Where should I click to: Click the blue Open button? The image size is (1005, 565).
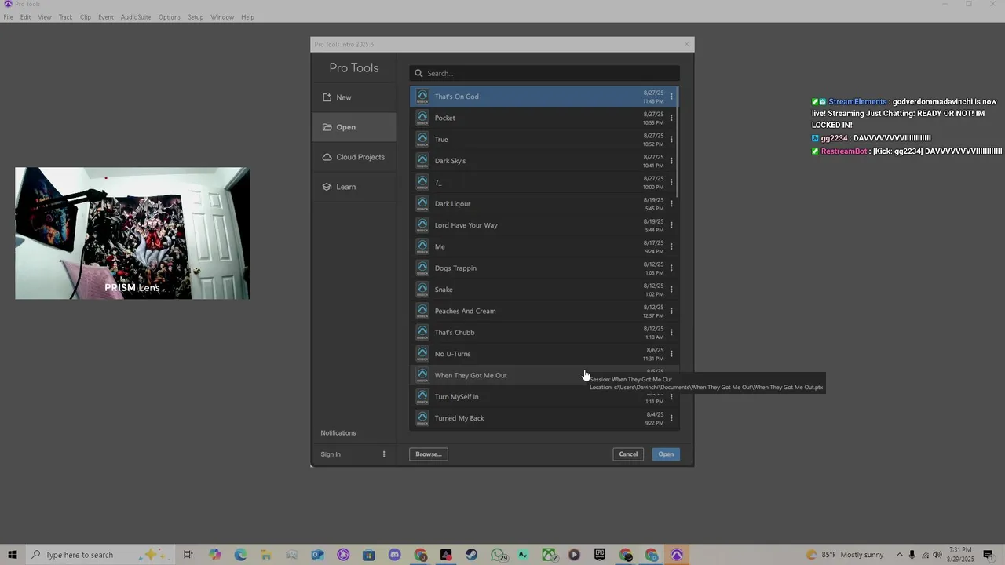(666, 454)
